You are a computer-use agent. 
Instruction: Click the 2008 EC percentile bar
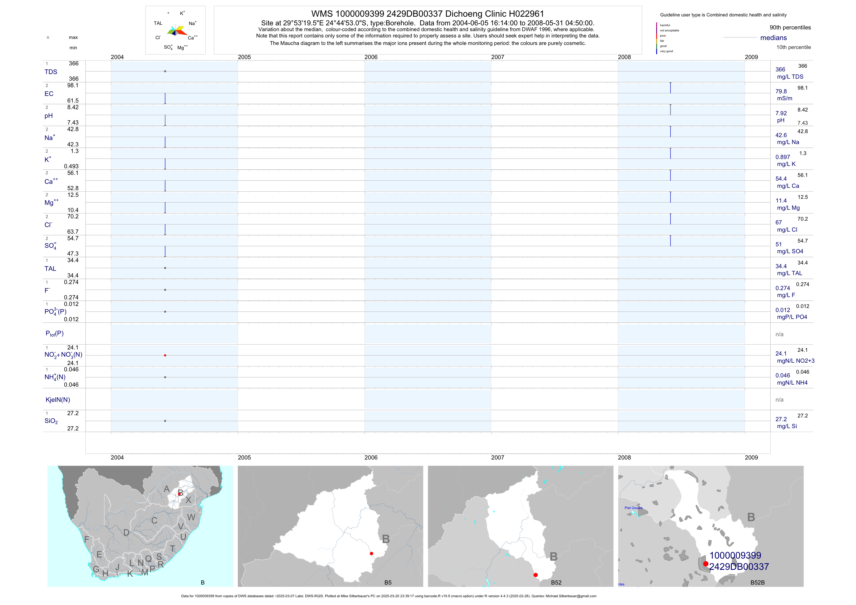670,88
